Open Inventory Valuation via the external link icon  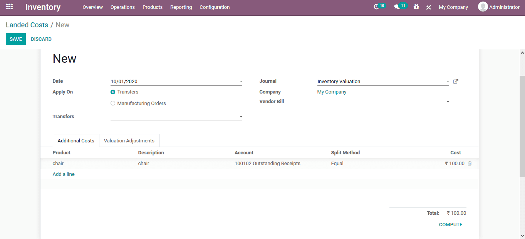(455, 81)
